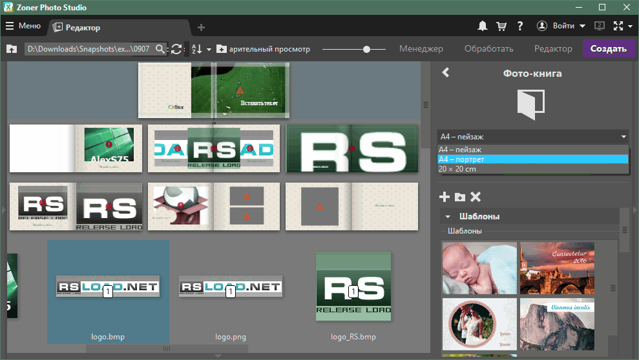Choose the wedding couple circle template
This screenshot has width=639, height=360.
[479, 325]
